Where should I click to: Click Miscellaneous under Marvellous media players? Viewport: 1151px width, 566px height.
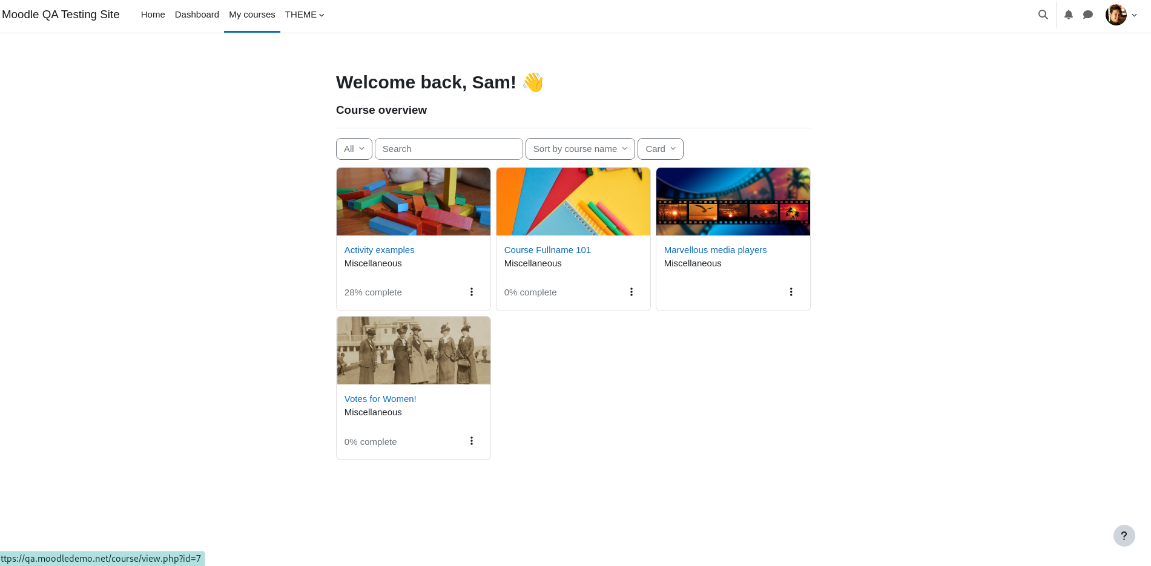693,263
